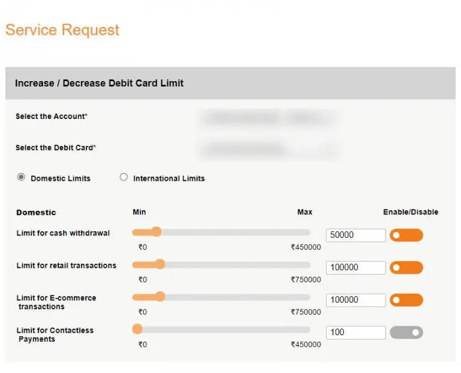The height and width of the screenshot is (373, 461).
Task: Focus the retail transactions limit input box
Action: 355,268
